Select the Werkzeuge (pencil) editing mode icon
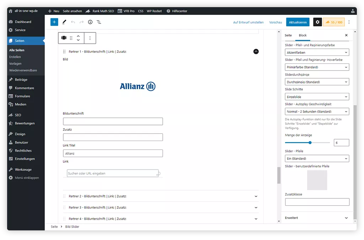This screenshot has width=364, height=240. point(64,22)
